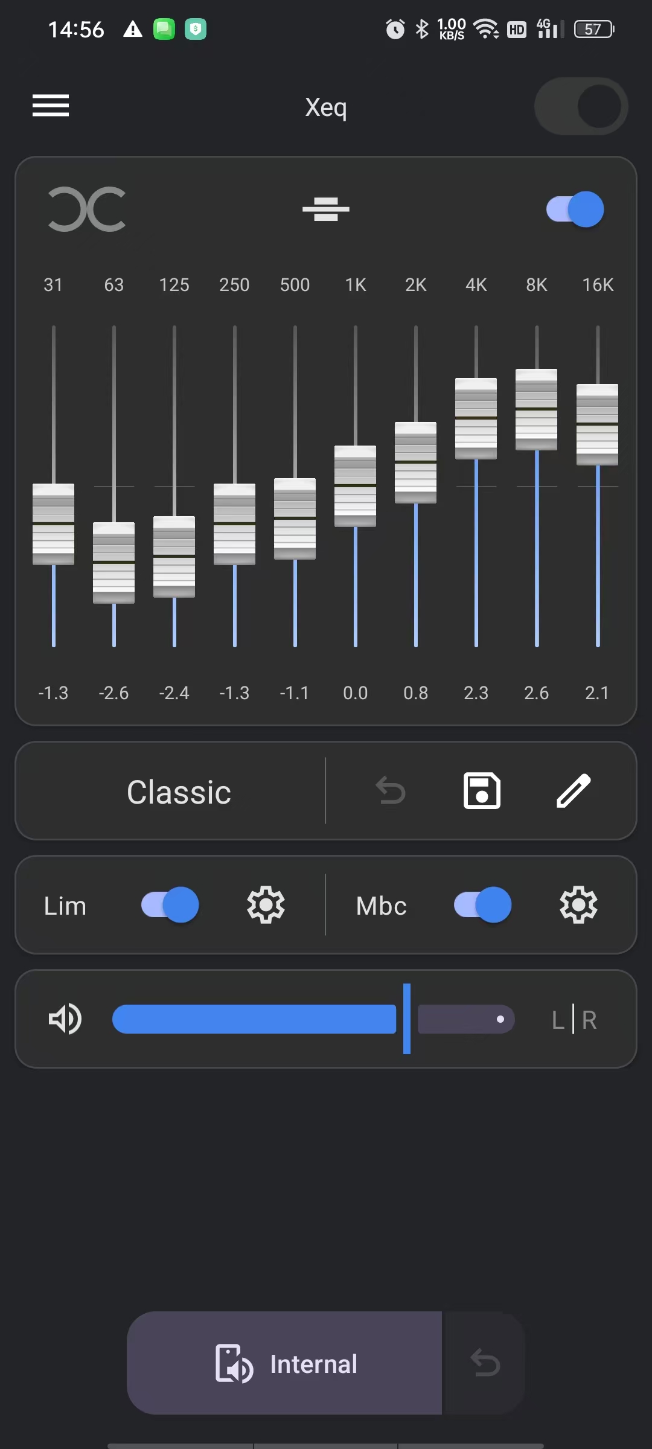Screen dimensions: 652x1449
Task: Open the Internal output device selector
Action: pyautogui.click(x=284, y=1363)
